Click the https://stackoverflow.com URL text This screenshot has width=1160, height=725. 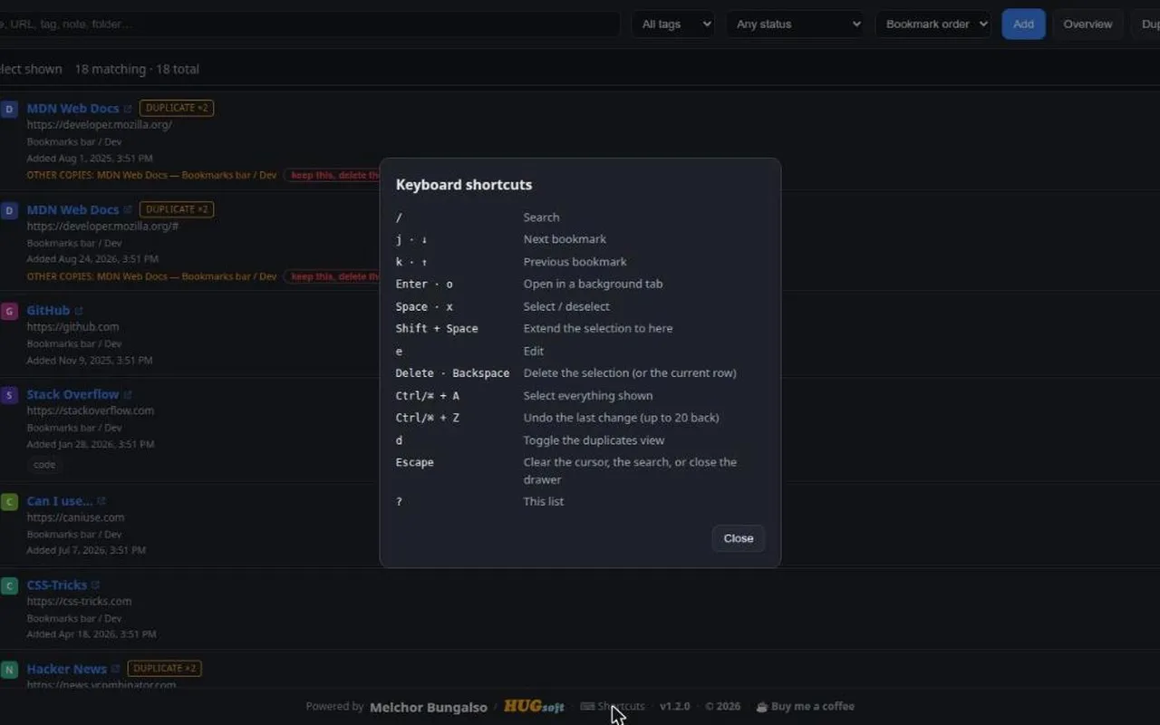(91, 411)
